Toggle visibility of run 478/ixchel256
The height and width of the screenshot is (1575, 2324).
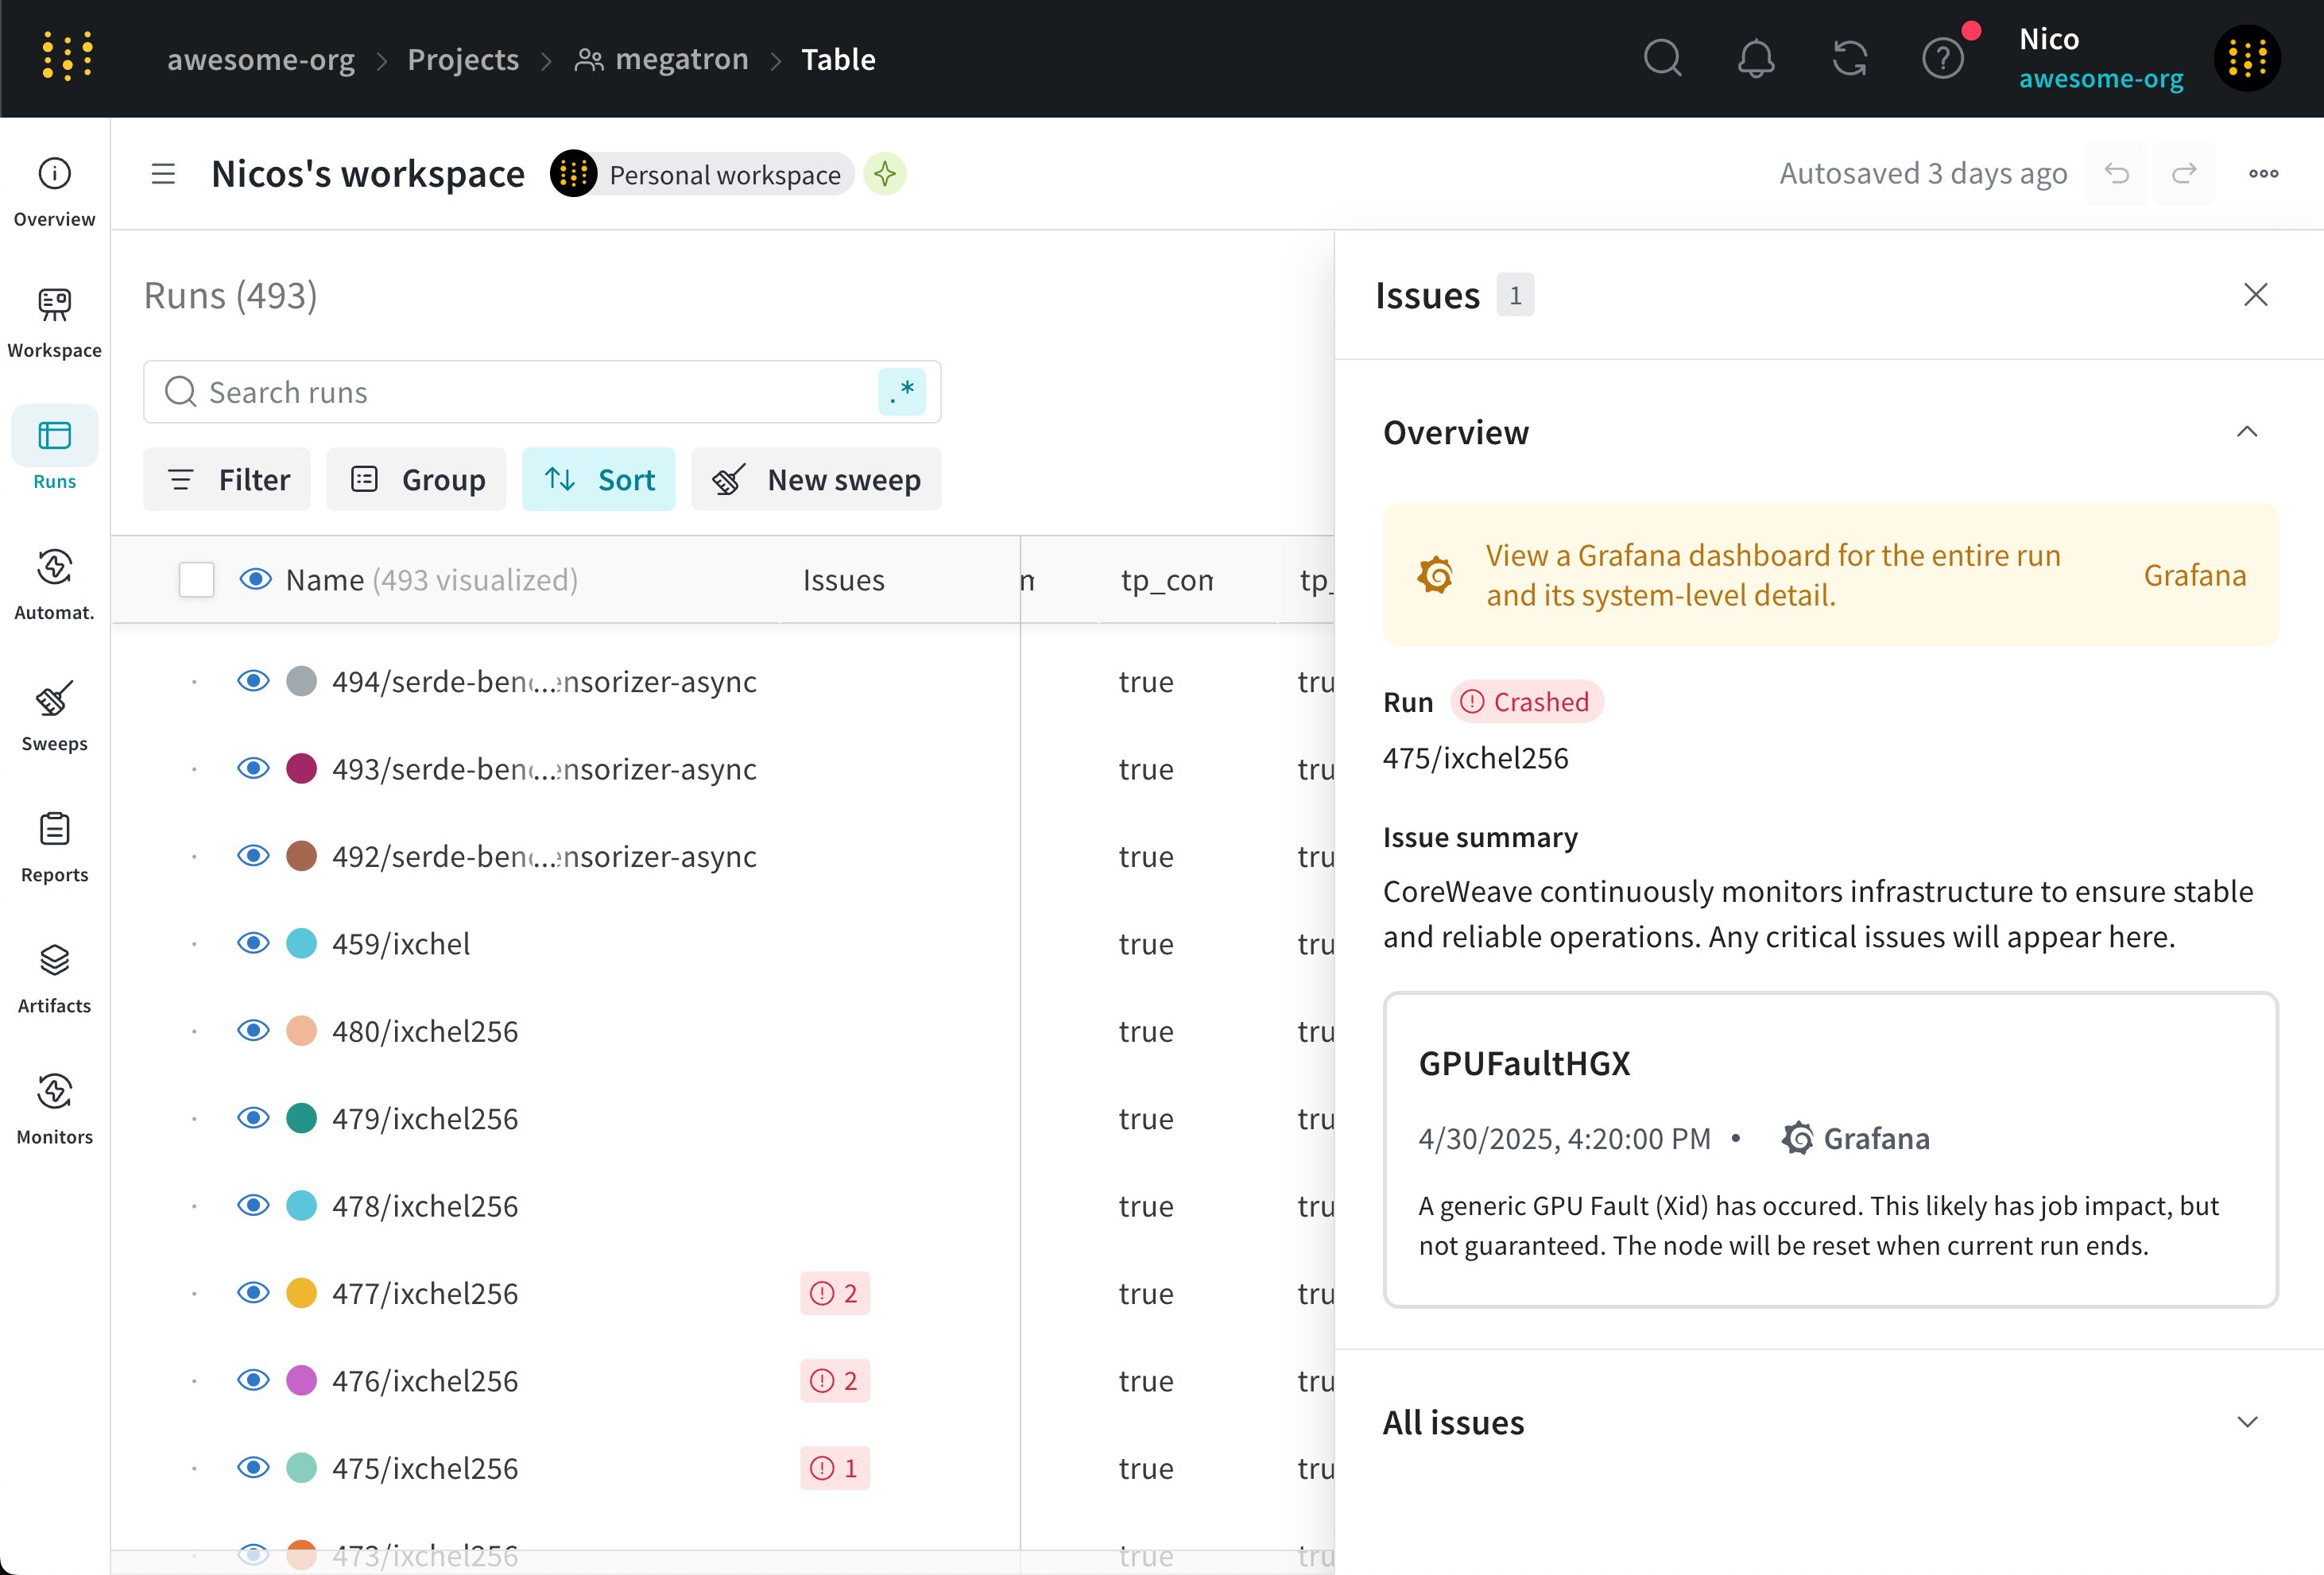(x=254, y=1206)
